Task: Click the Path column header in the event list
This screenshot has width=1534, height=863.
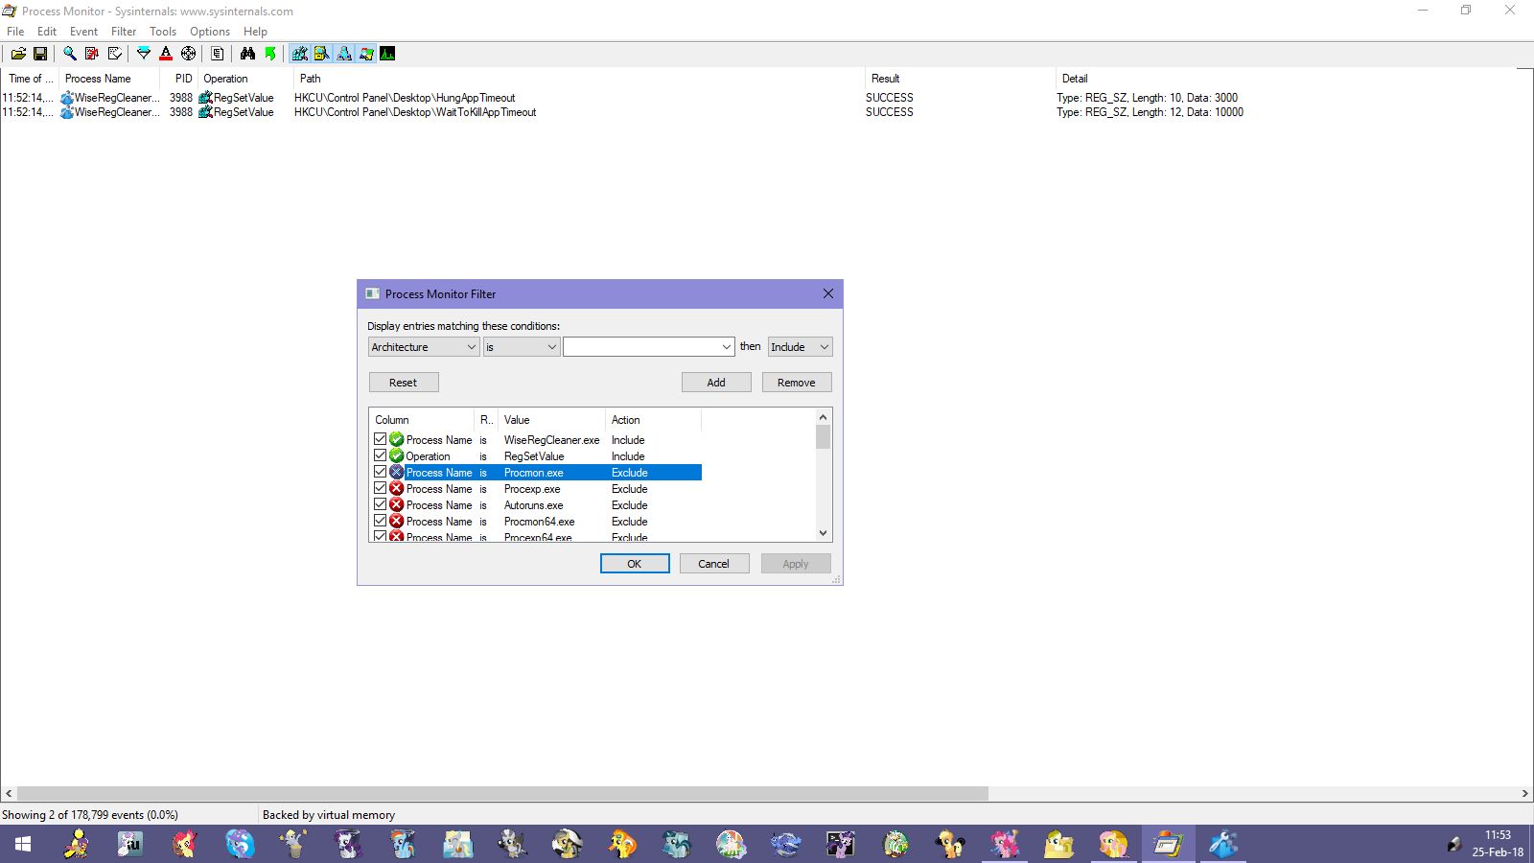Action: coord(578,79)
